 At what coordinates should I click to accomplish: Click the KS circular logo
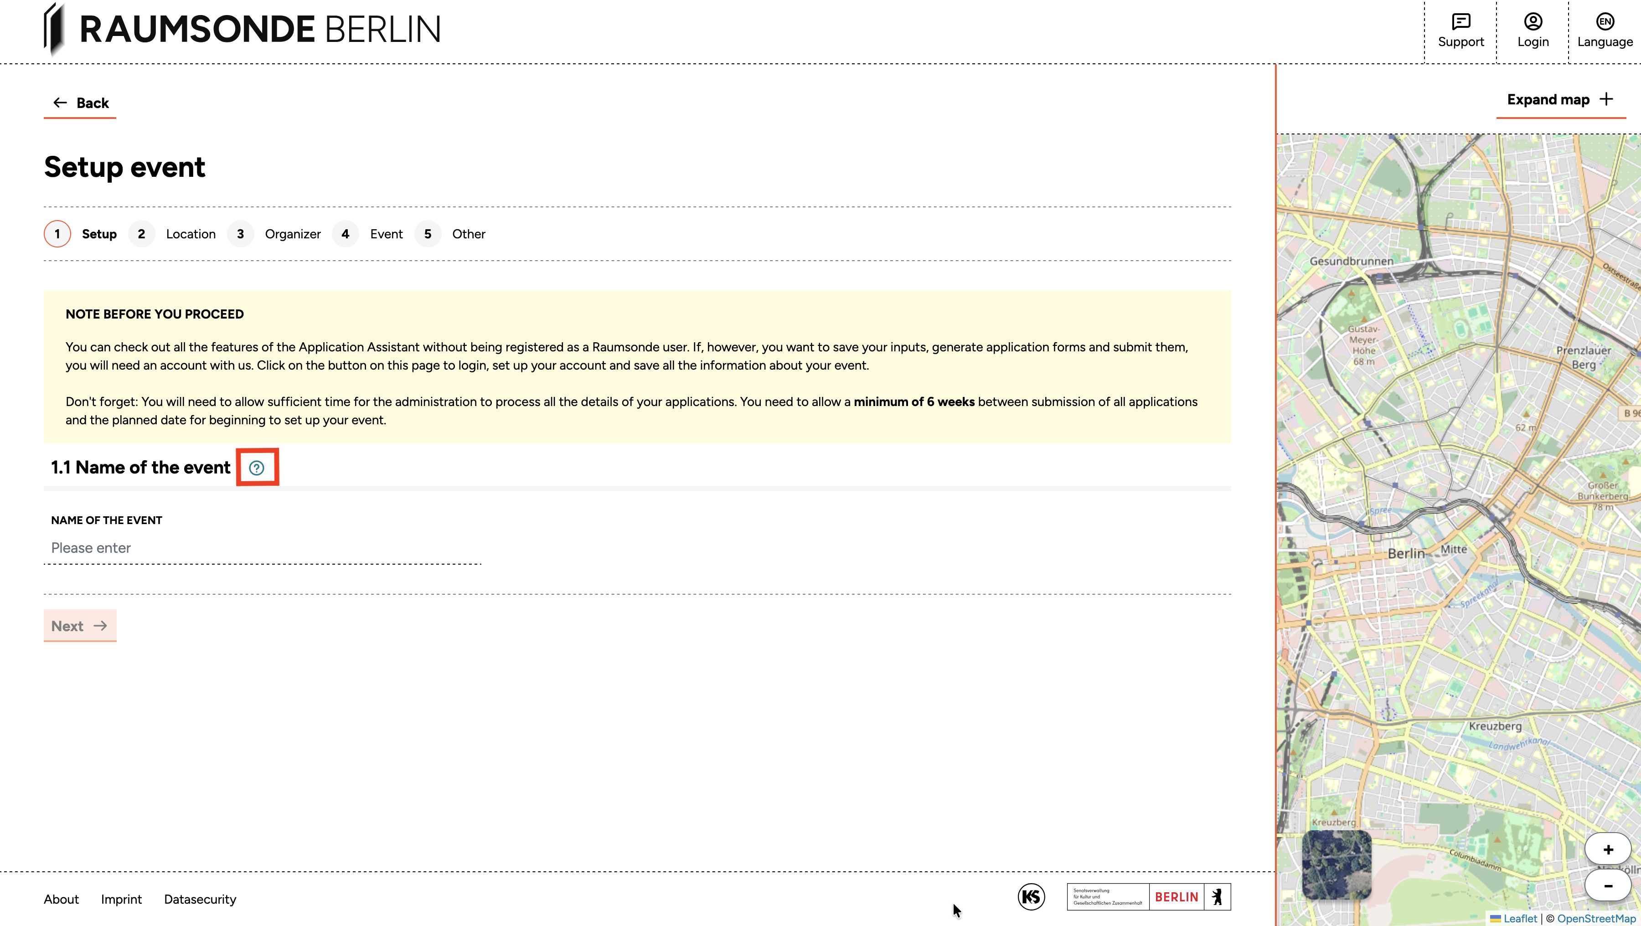click(x=1031, y=897)
